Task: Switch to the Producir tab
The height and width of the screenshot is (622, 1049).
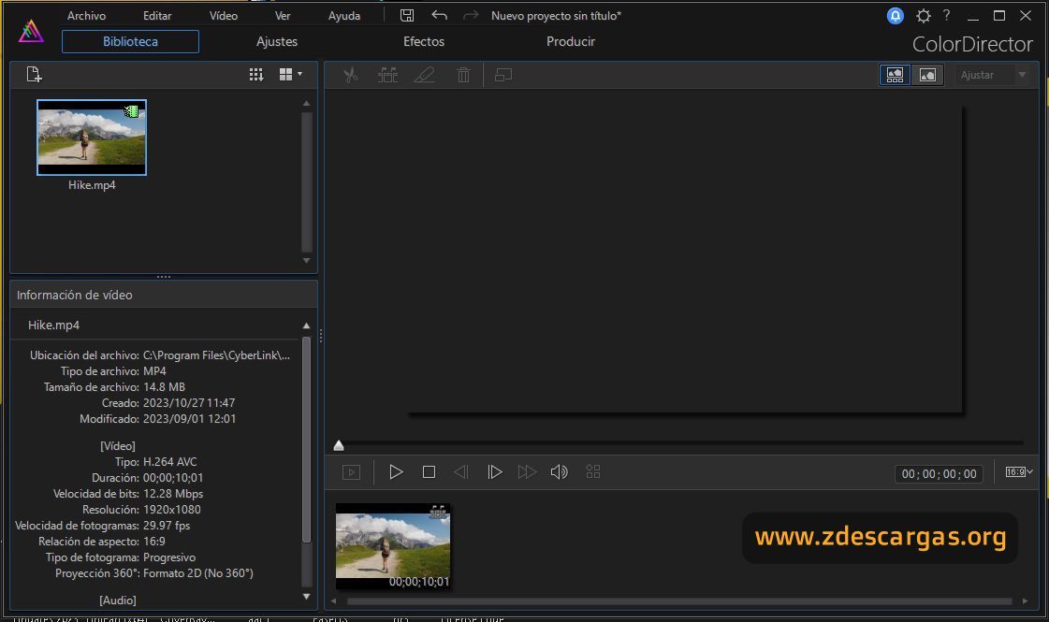Action: [571, 41]
